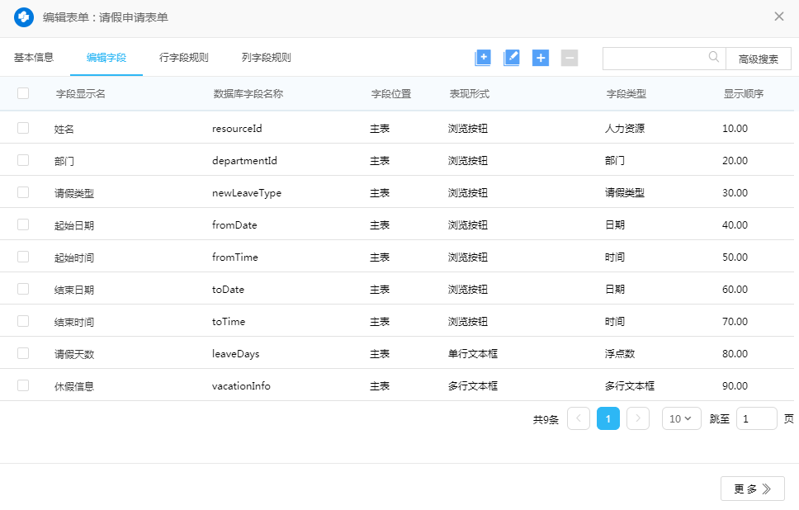799x510 pixels.
Task: Close the 编辑表单 dialog
Action: 779,17
